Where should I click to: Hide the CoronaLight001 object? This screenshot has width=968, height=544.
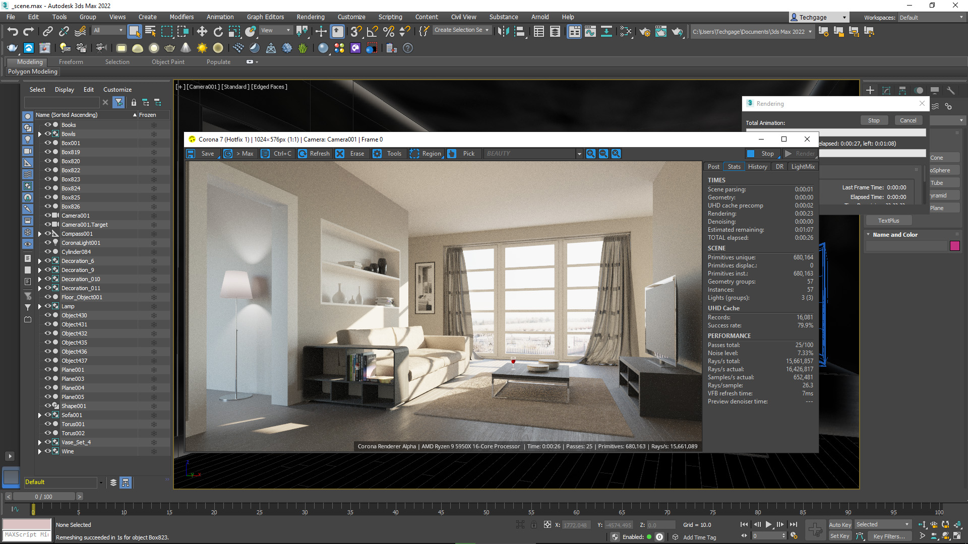pyautogui.click(x=48, y=242)
